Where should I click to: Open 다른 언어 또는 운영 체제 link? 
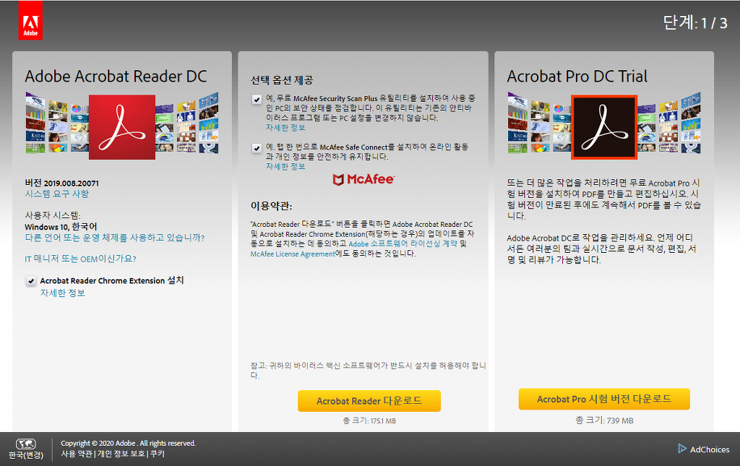pos(115,238)
